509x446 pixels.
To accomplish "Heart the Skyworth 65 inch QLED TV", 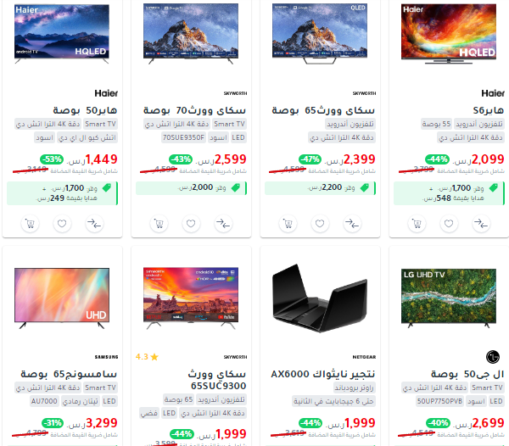I will pos(320,224).
